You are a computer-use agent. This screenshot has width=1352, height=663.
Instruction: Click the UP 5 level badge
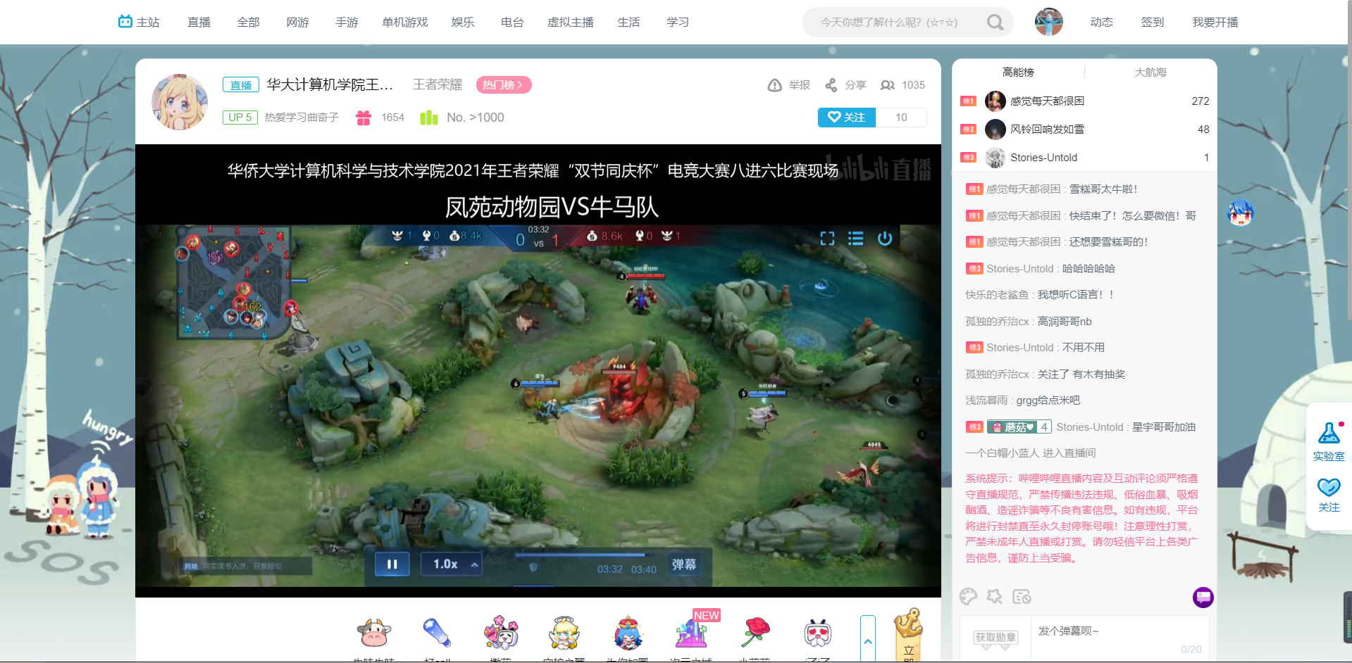[x=240, y=118]
